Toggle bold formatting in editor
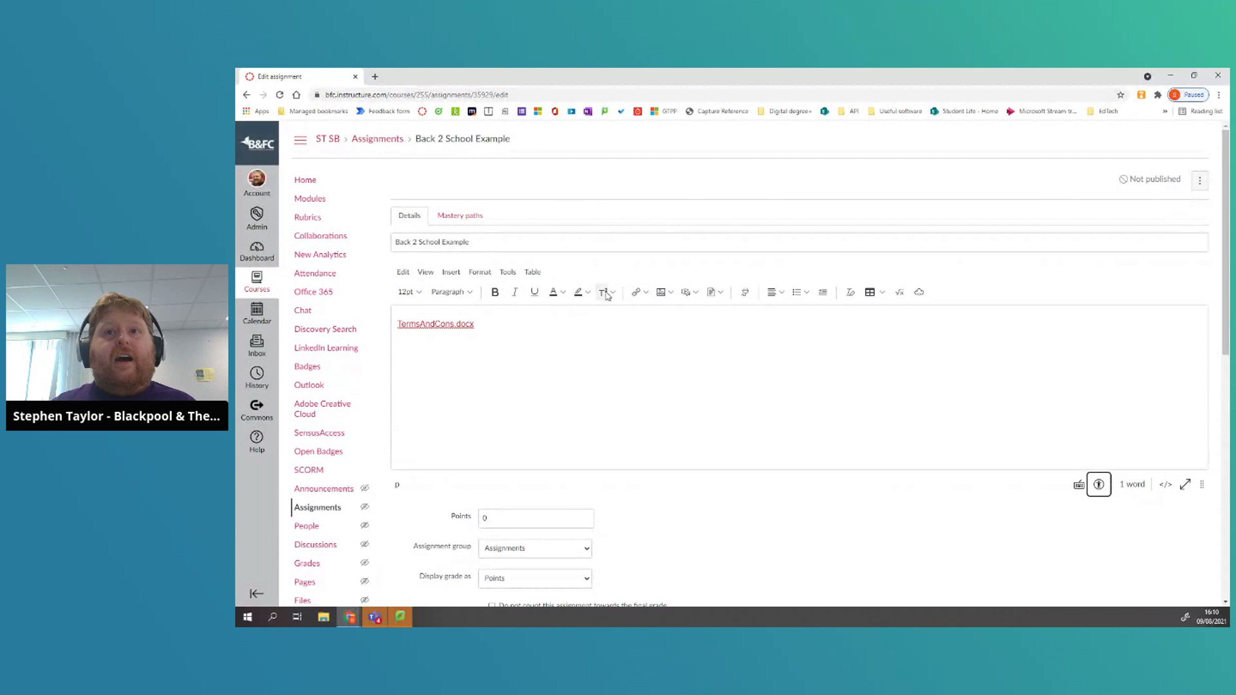This screenshot has height=695, width=1236. coord(494,292)
